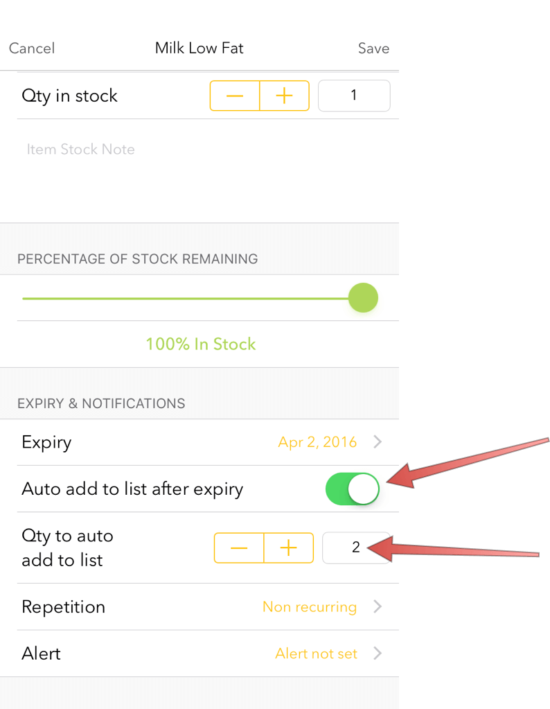The height and width of the screenshot is (709, 550).
Task: Choose the Non recurring repetition value
Action: click(310, 607)
